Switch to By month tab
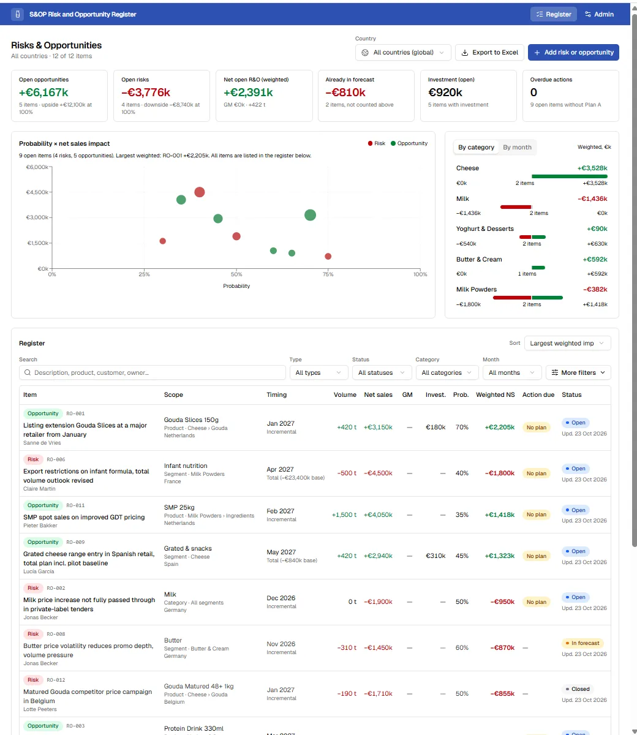Viewport: 637px width, 735px height. pos(517,147)
